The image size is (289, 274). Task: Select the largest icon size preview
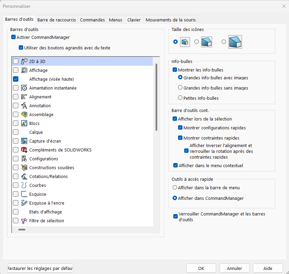235,42
